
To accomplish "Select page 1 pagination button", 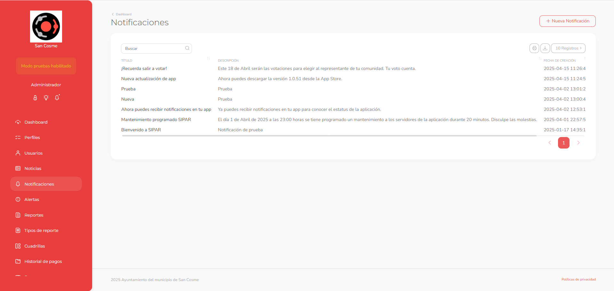I will (x=563, y=143).
